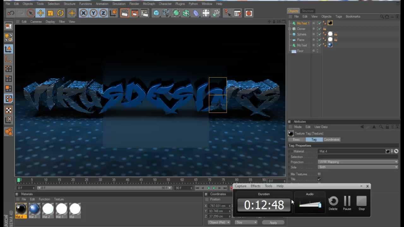
Task: Open the deformers bend icon
Action: (x=196, y=13)
